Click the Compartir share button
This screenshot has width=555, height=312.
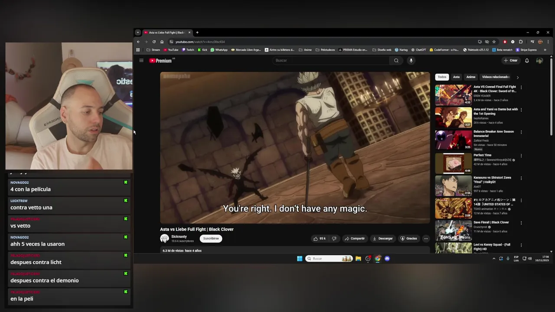pyautogui.click(x=355, y=238)
